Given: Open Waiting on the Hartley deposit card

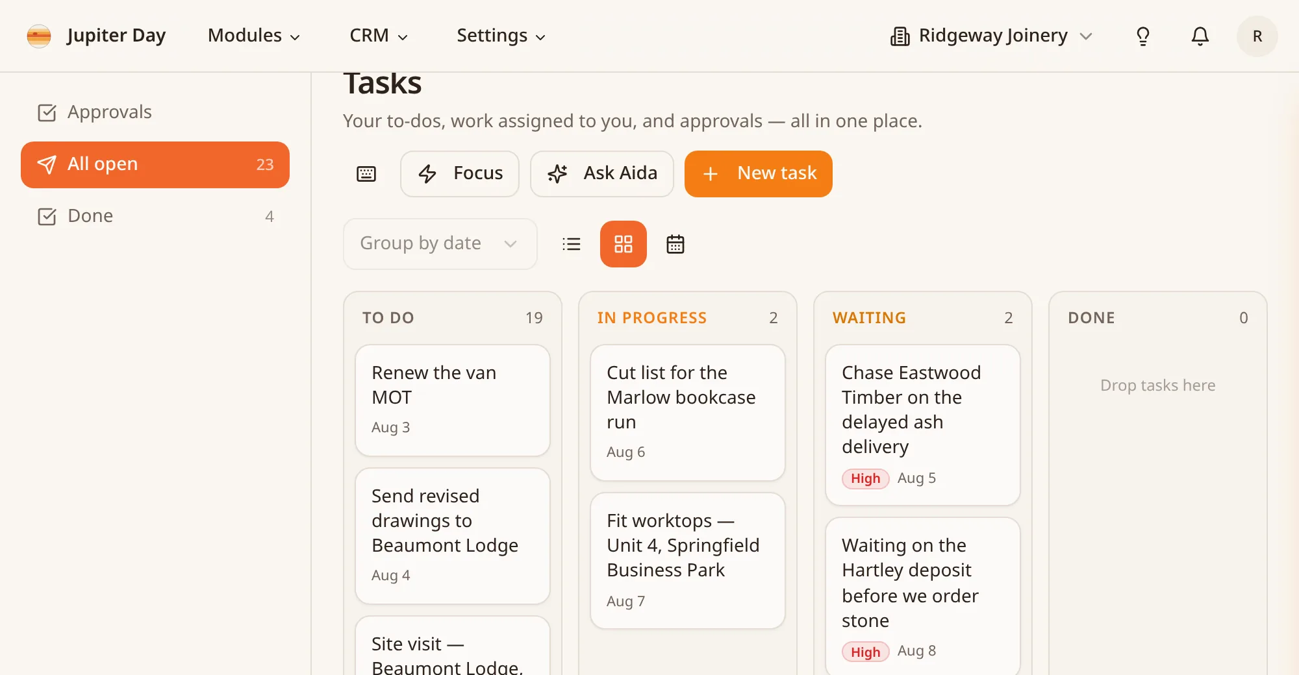Looking at the screenshot, I should (x=923, y=596).
